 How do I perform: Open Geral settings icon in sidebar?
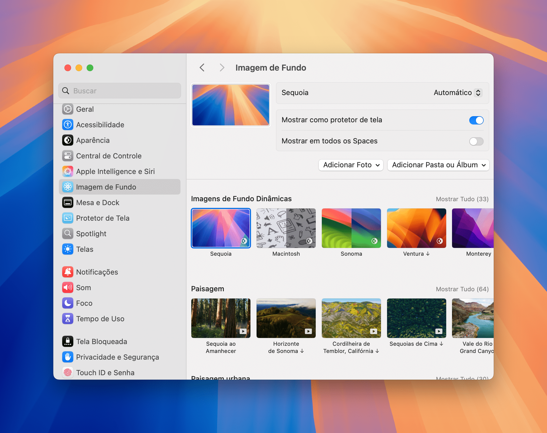click(x=68, y=109)
